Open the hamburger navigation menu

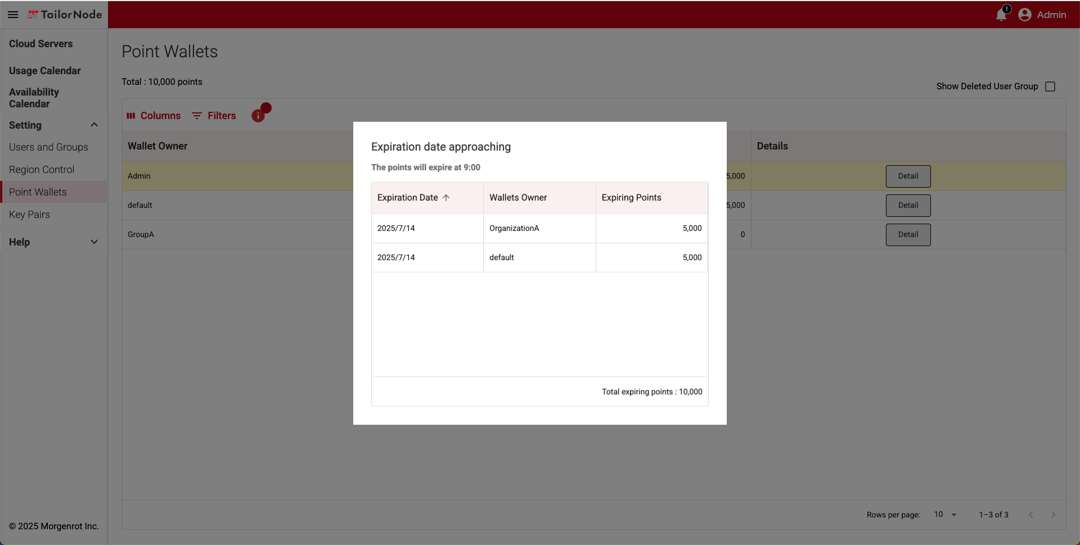(x=13, y=15)
